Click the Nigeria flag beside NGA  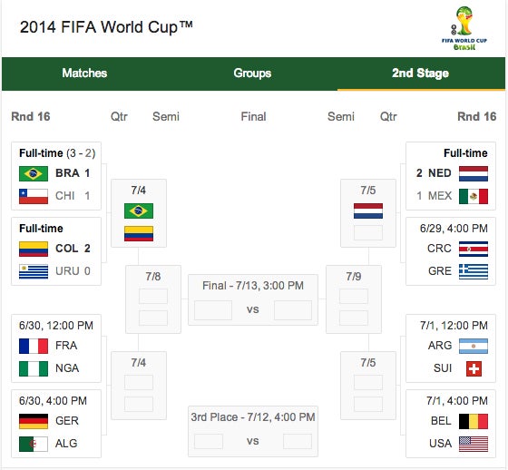coord(34,369)
